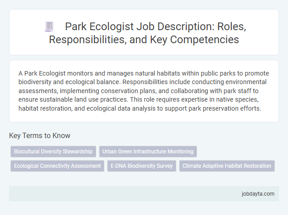Select the Urban Green Infrastructure Monitoring tag

[148, 152]
